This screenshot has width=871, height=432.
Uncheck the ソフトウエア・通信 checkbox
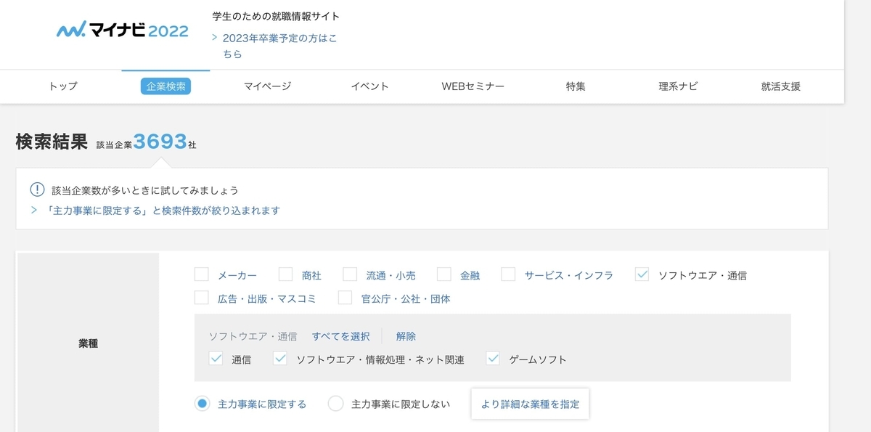point(642,274)
